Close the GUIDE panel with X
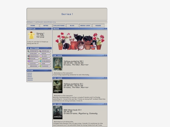The width and height of the screenshot is (170, 127). [51, 71]
